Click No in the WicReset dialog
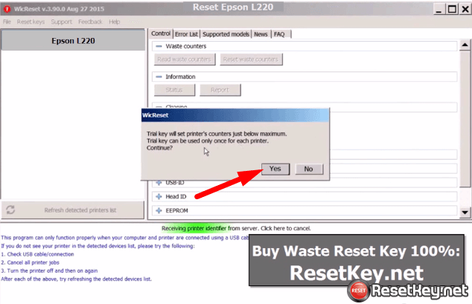Viewport: 472px width, 304px height. click(x=308, y=169)
